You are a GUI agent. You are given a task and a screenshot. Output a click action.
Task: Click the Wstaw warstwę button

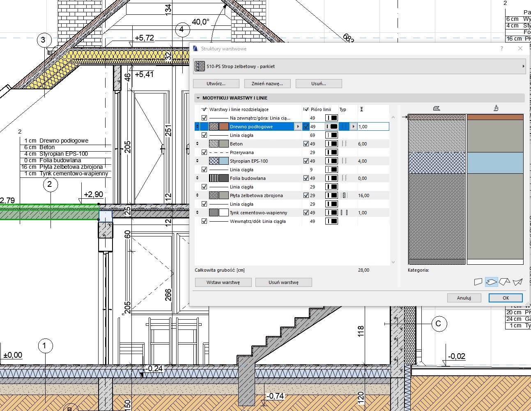tap(223, 282)
